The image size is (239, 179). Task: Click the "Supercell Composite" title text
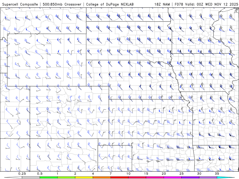point(20,4)
